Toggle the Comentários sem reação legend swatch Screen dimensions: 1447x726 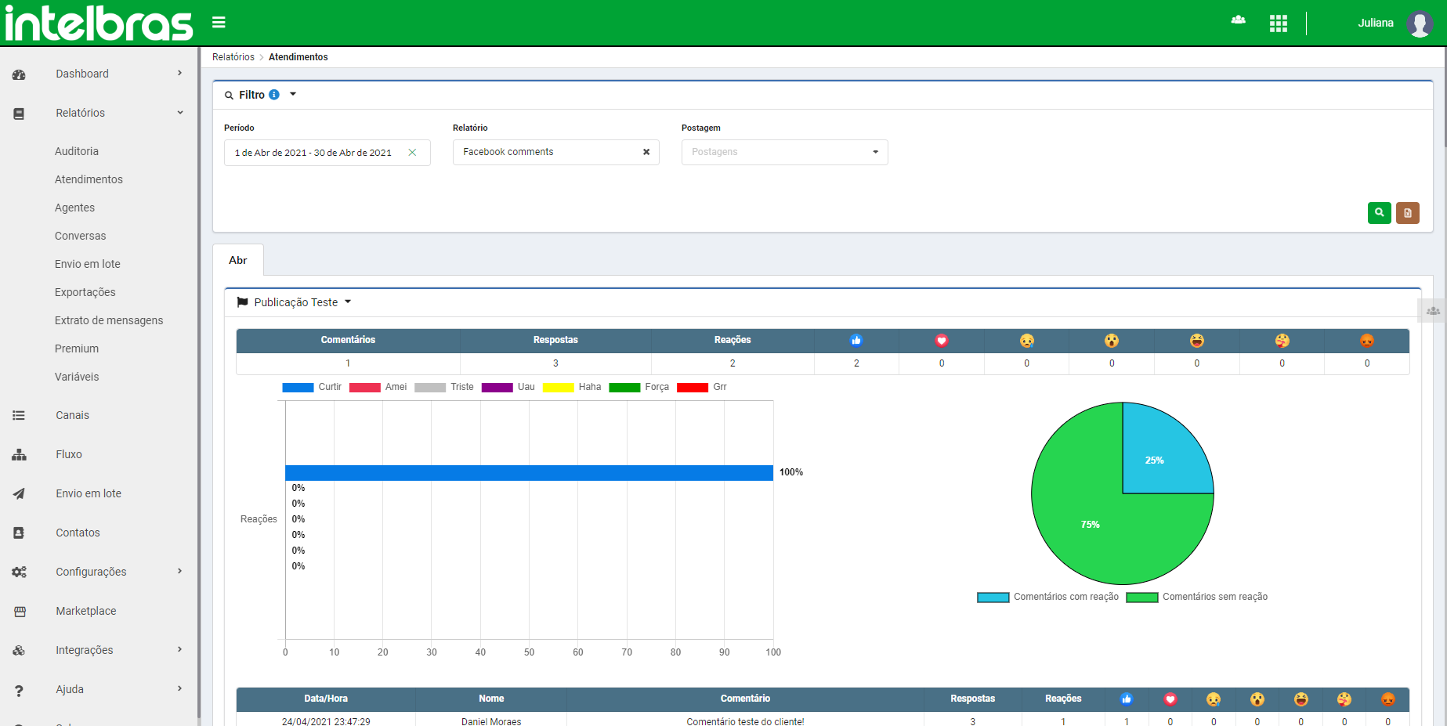[x=1142, y=598]
